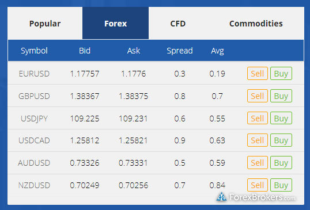This screenshot has width=310, height=210.
Task: Click EURUSD spread value 0.3
Action: (x=180, y=74)
